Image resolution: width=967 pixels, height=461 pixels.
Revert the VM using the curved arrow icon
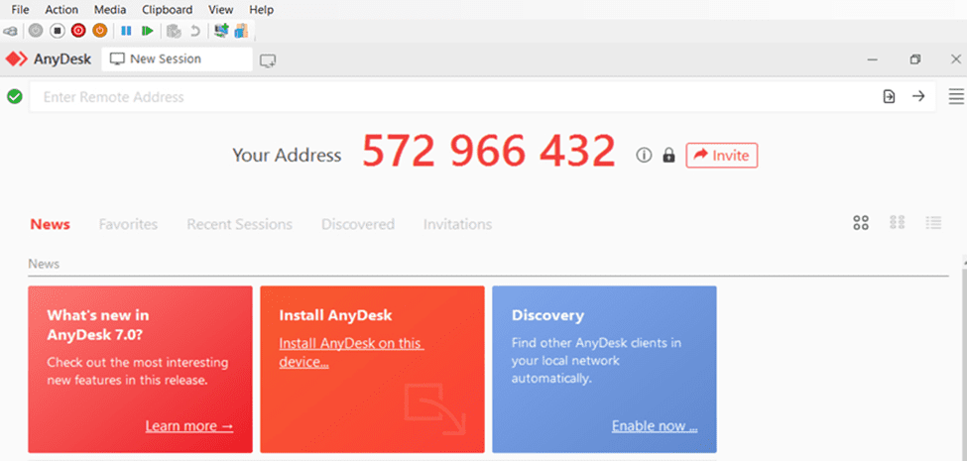194,31
